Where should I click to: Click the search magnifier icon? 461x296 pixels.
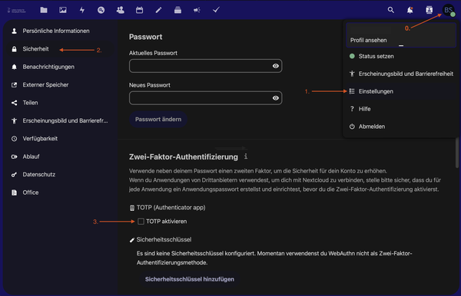click(x=391, y=10)
